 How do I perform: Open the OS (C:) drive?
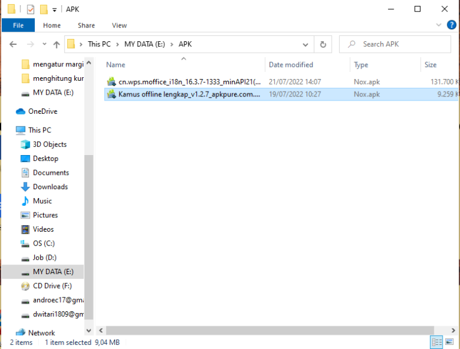[x=38, y=244]
